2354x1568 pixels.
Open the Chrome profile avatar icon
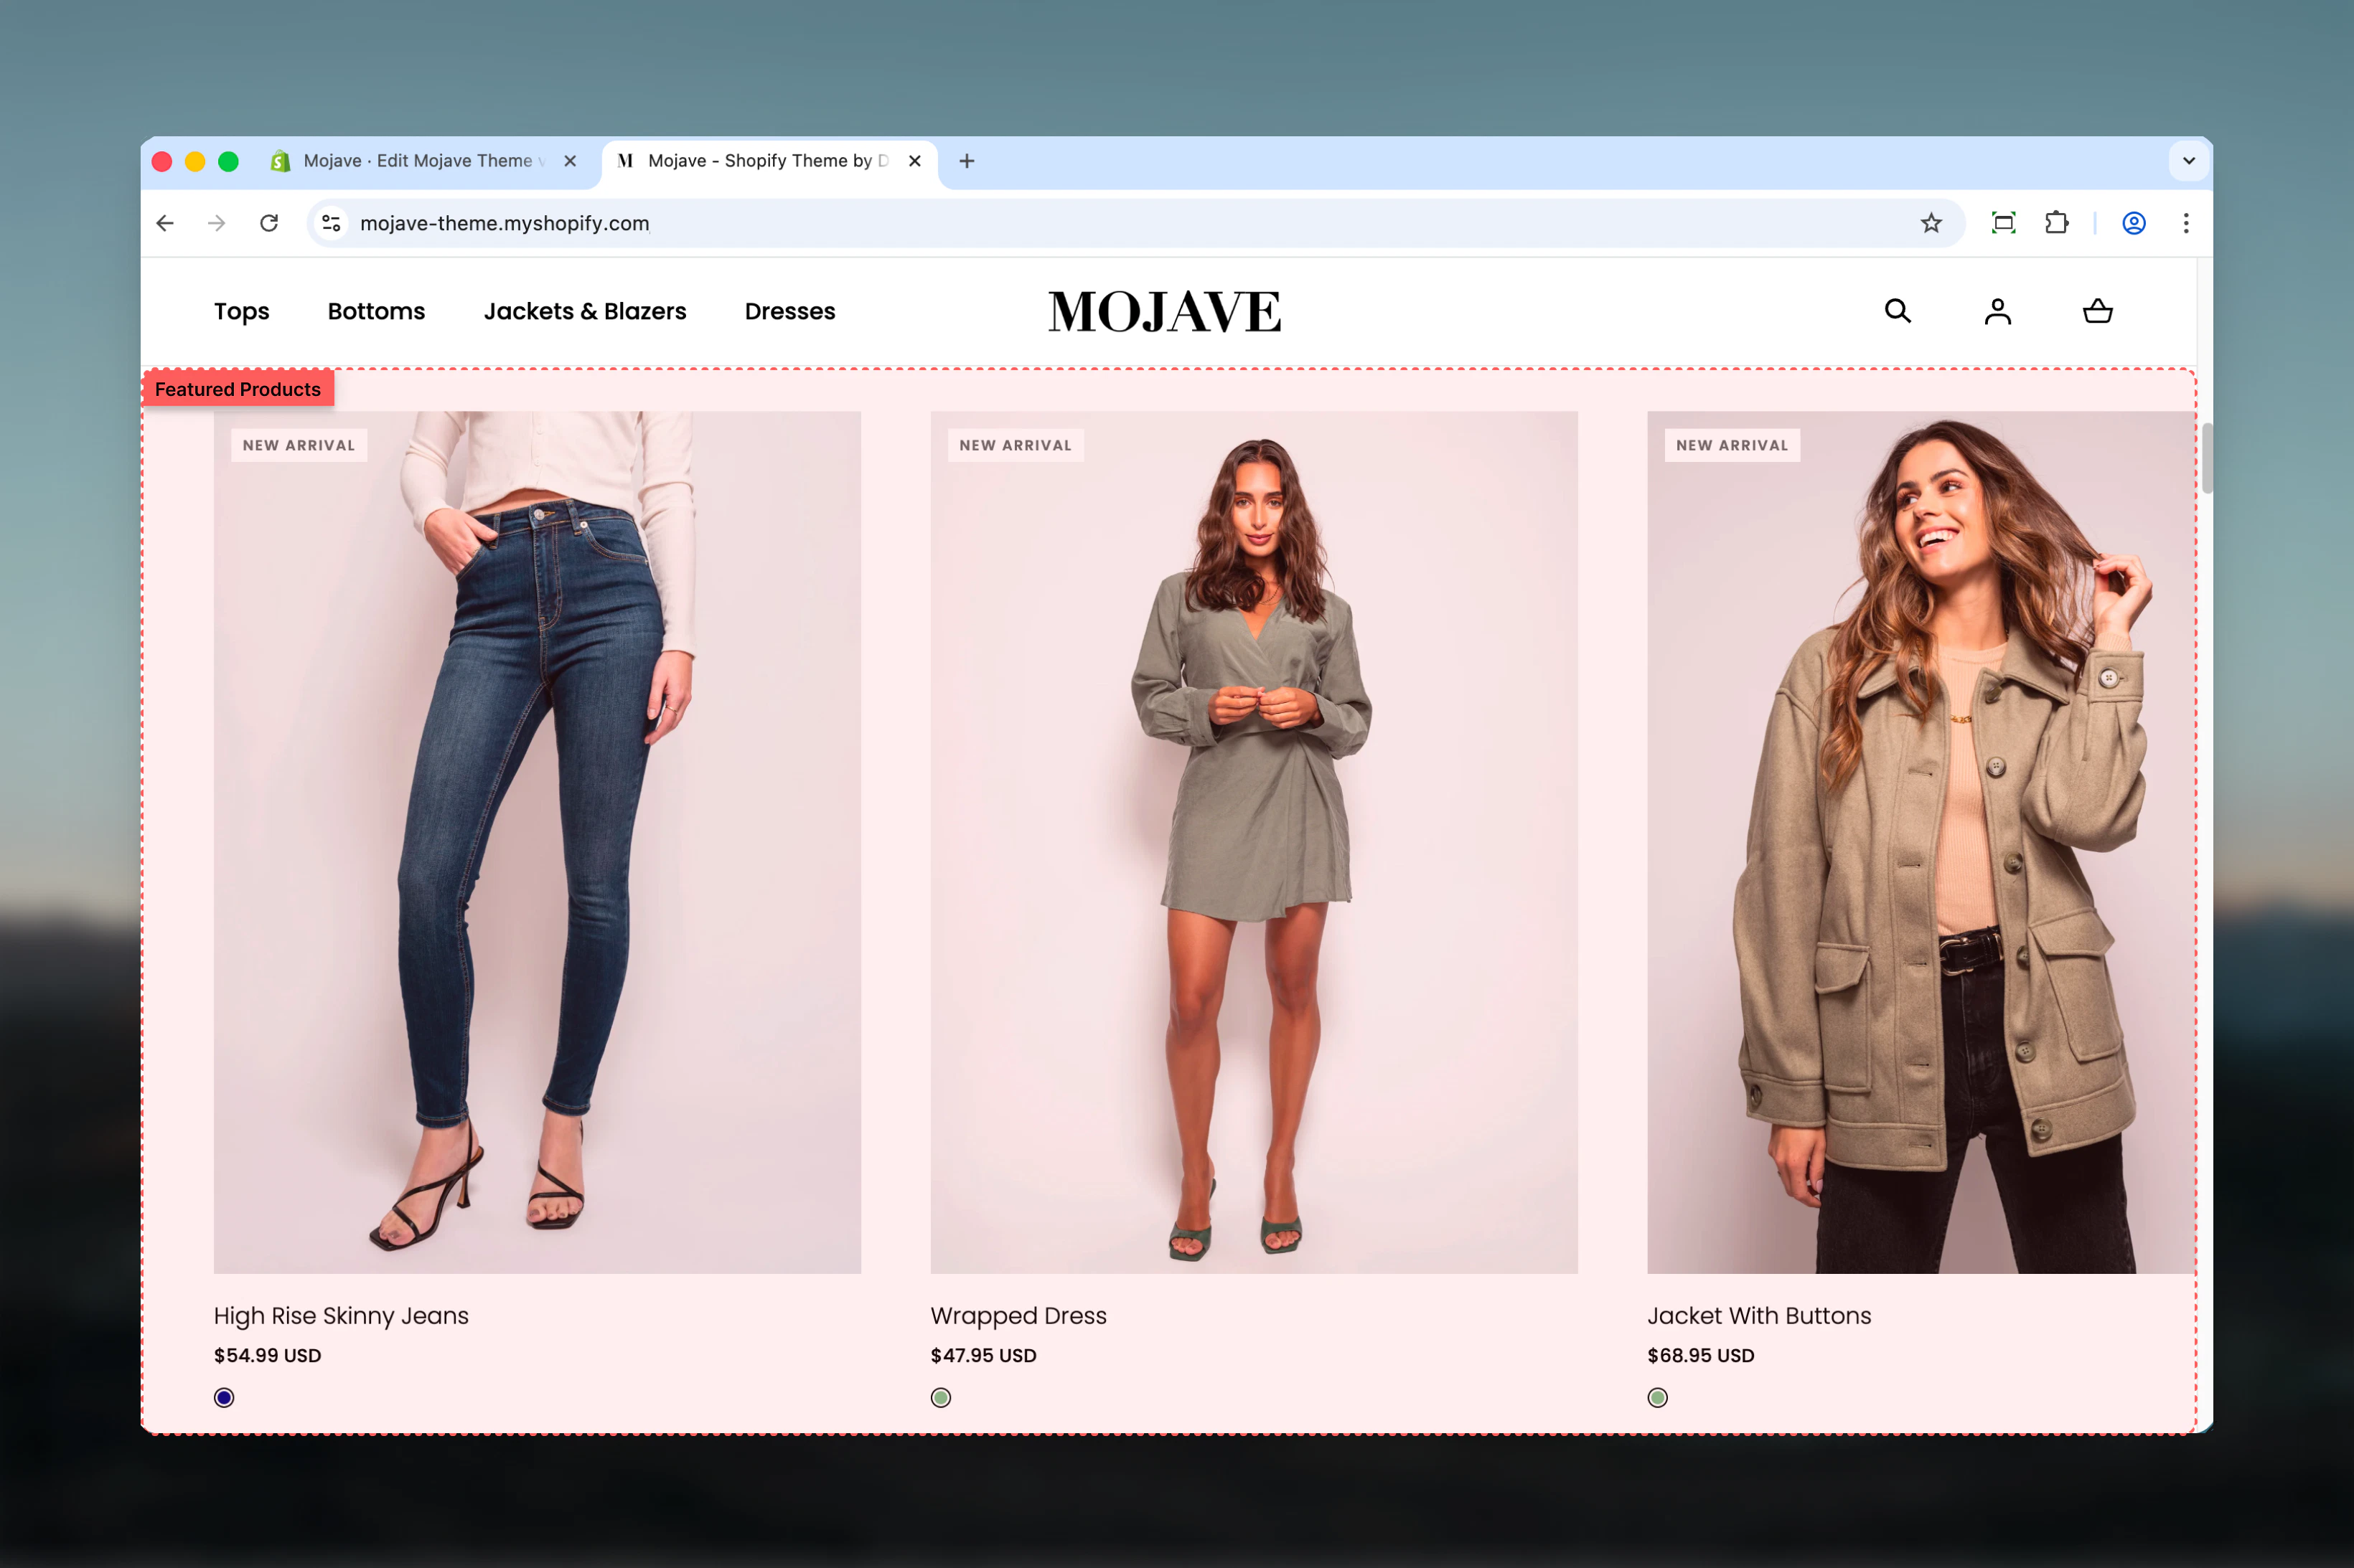click(2134, 223)
